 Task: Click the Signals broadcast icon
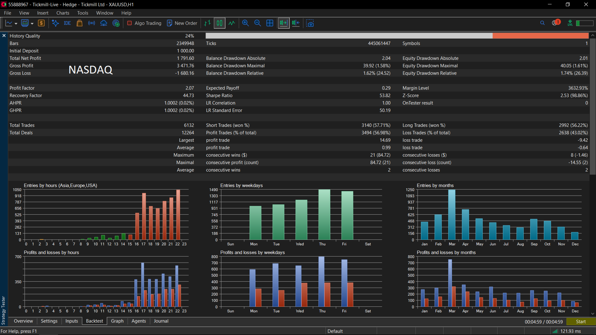[x=92, y=23]
